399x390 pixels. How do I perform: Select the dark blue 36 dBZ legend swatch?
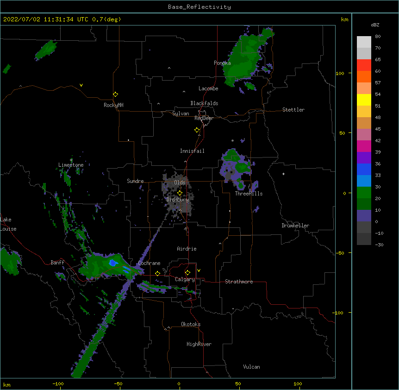click(364, 169)
